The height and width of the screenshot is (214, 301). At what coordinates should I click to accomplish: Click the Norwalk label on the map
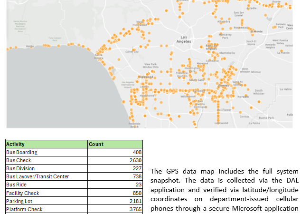click(243, 97)
